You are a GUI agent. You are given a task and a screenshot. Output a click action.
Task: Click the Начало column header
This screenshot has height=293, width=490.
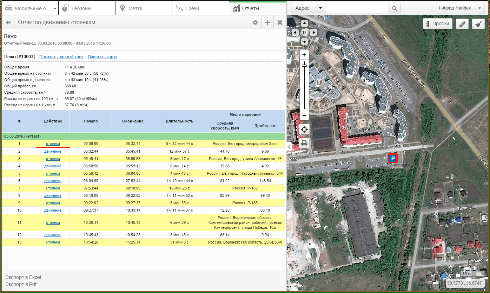91,121
